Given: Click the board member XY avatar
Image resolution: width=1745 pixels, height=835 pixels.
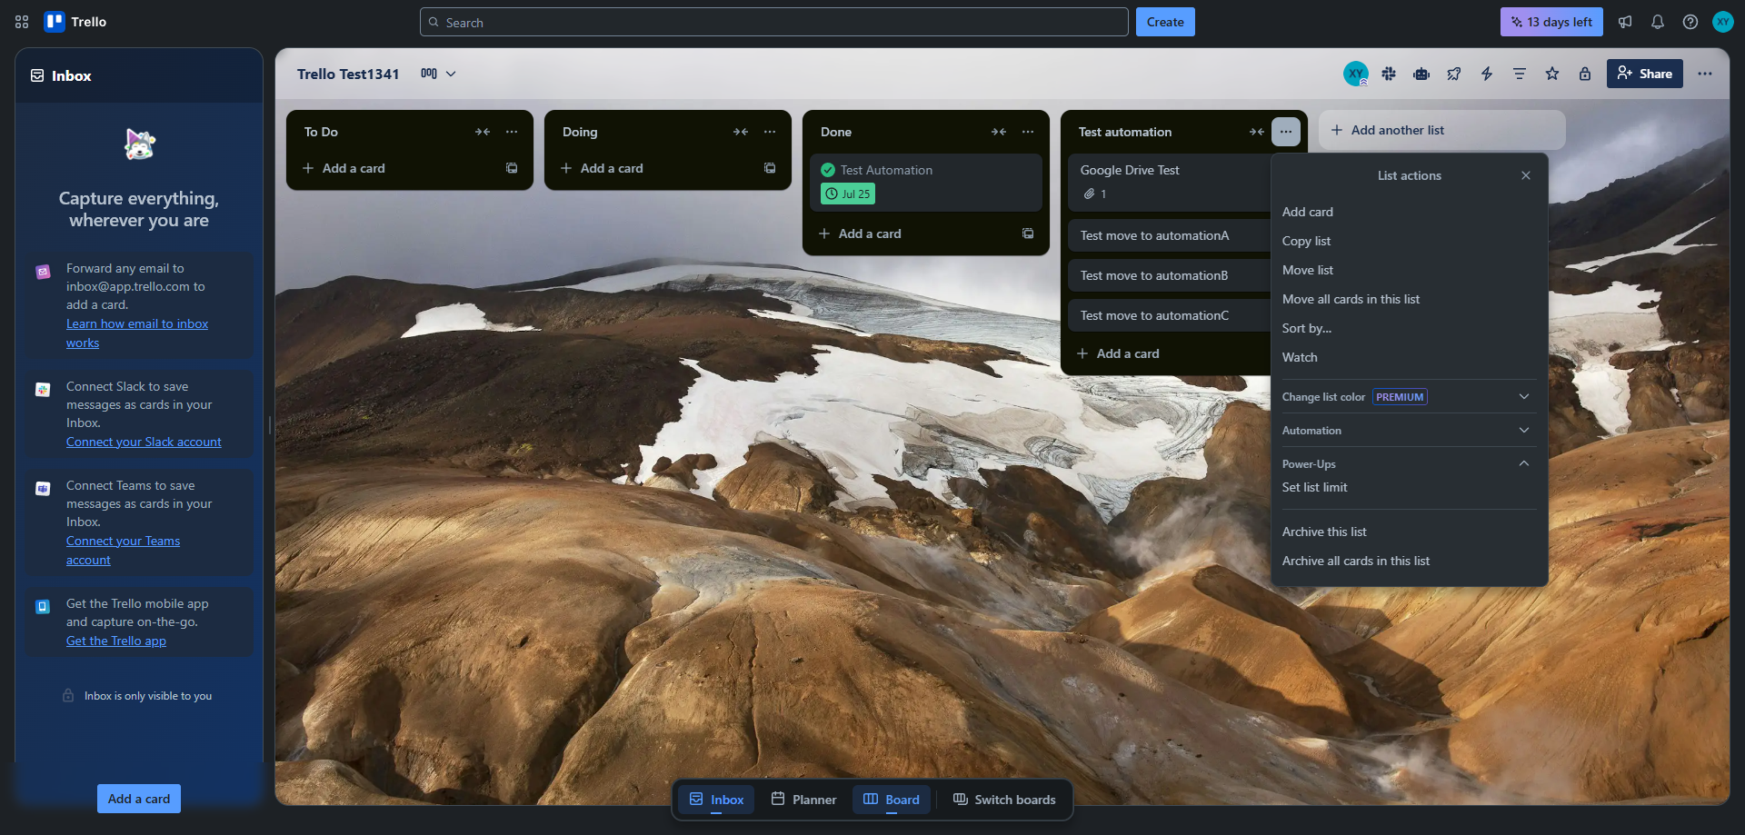Looking at the screenshot, I should [x=1356, y=74].
